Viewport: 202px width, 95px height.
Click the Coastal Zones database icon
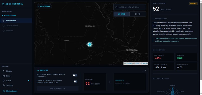point(4,26)
